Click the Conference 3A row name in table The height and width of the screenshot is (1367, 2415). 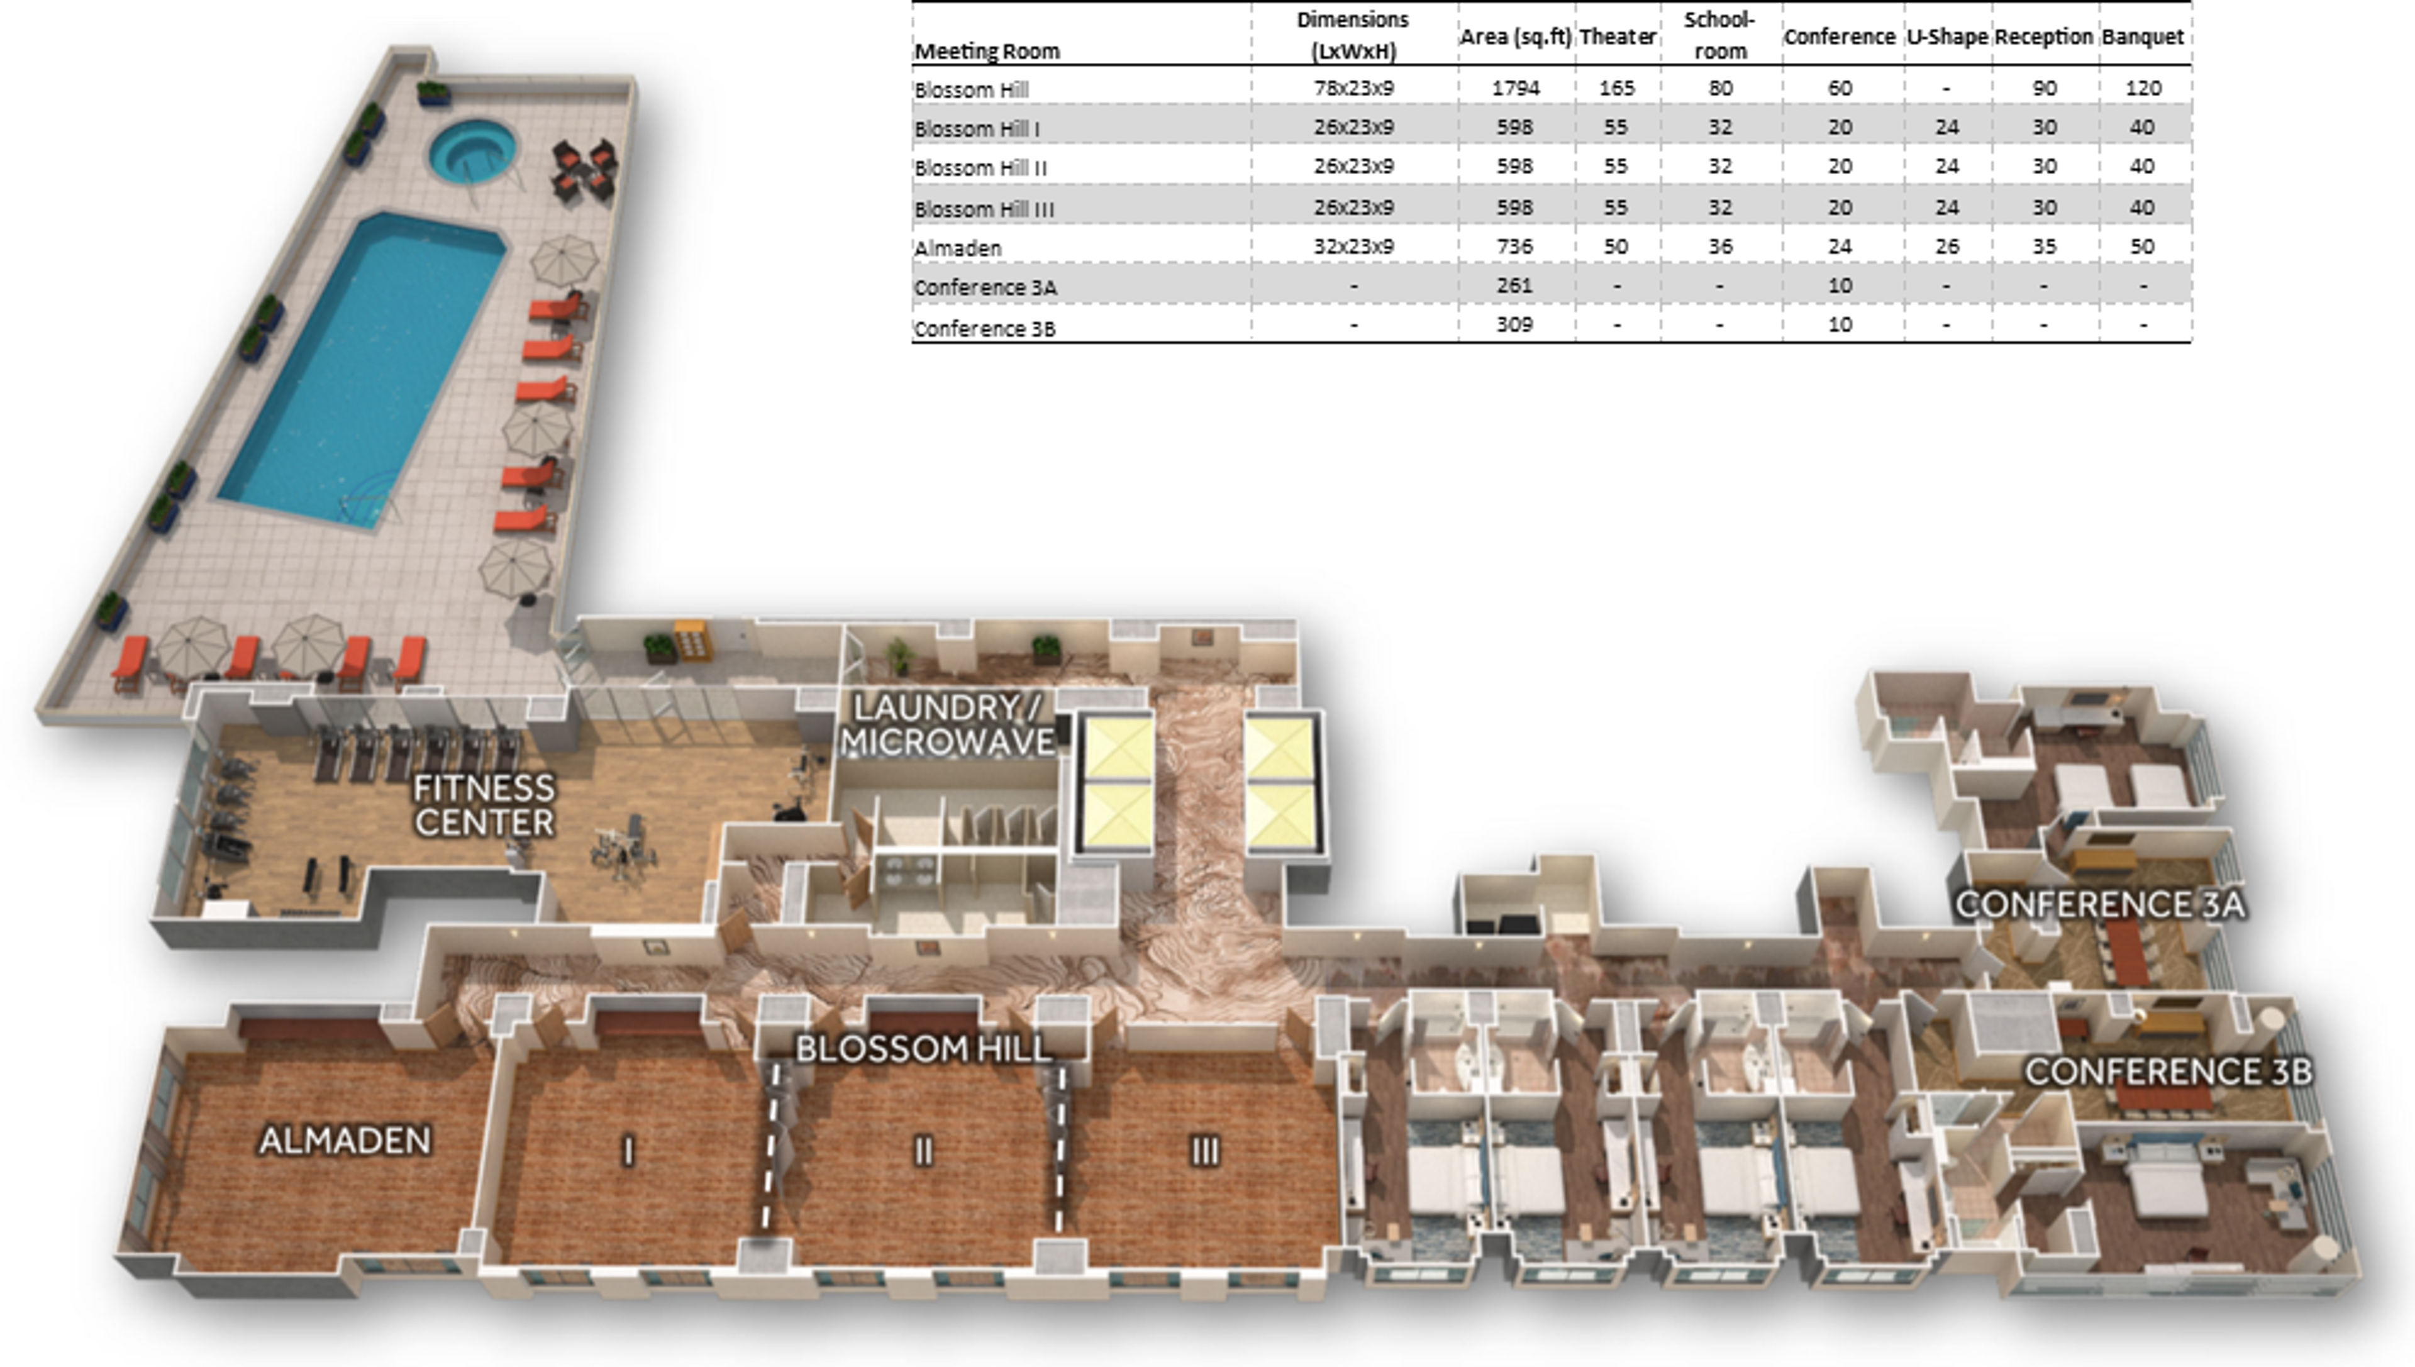coord(985,288)
